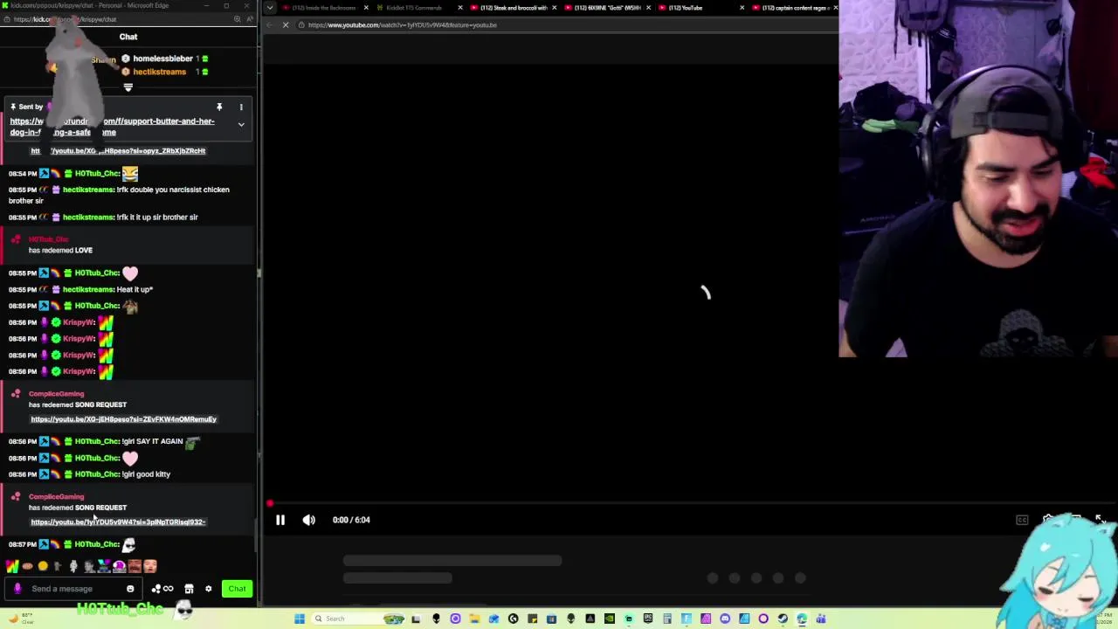Insert the yellow circle emote
This screenshot has width=1118, height=629.
tap(43, 566)
